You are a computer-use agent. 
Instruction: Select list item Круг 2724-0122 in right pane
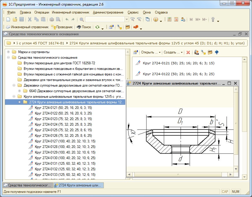[179, 74]
